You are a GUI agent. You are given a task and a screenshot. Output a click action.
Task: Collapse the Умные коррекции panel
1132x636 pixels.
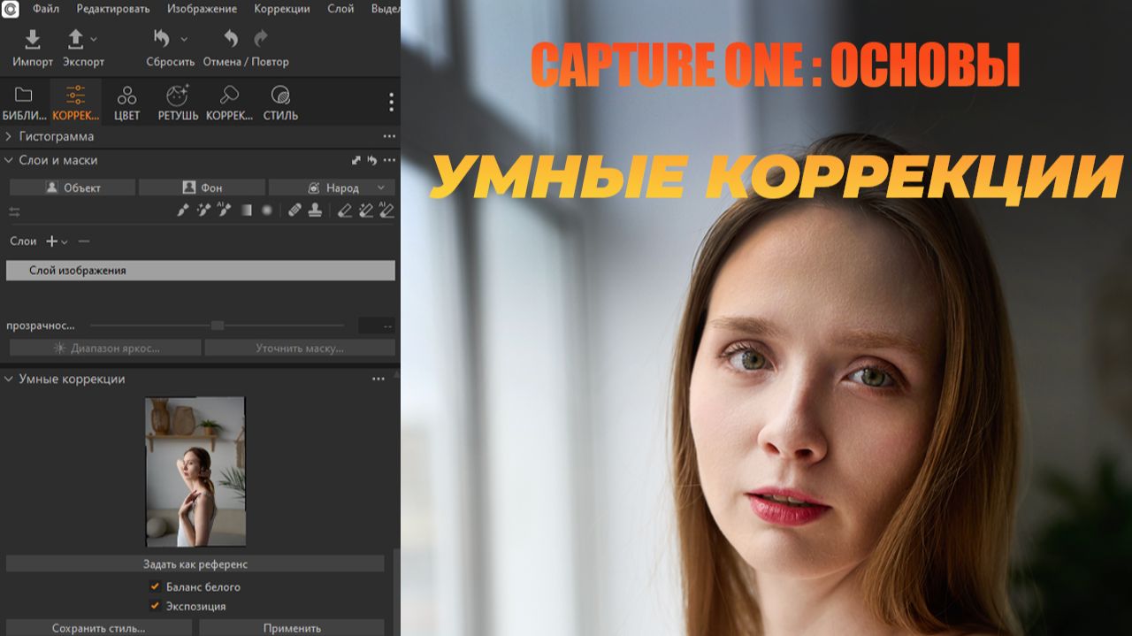click(9, 379)
